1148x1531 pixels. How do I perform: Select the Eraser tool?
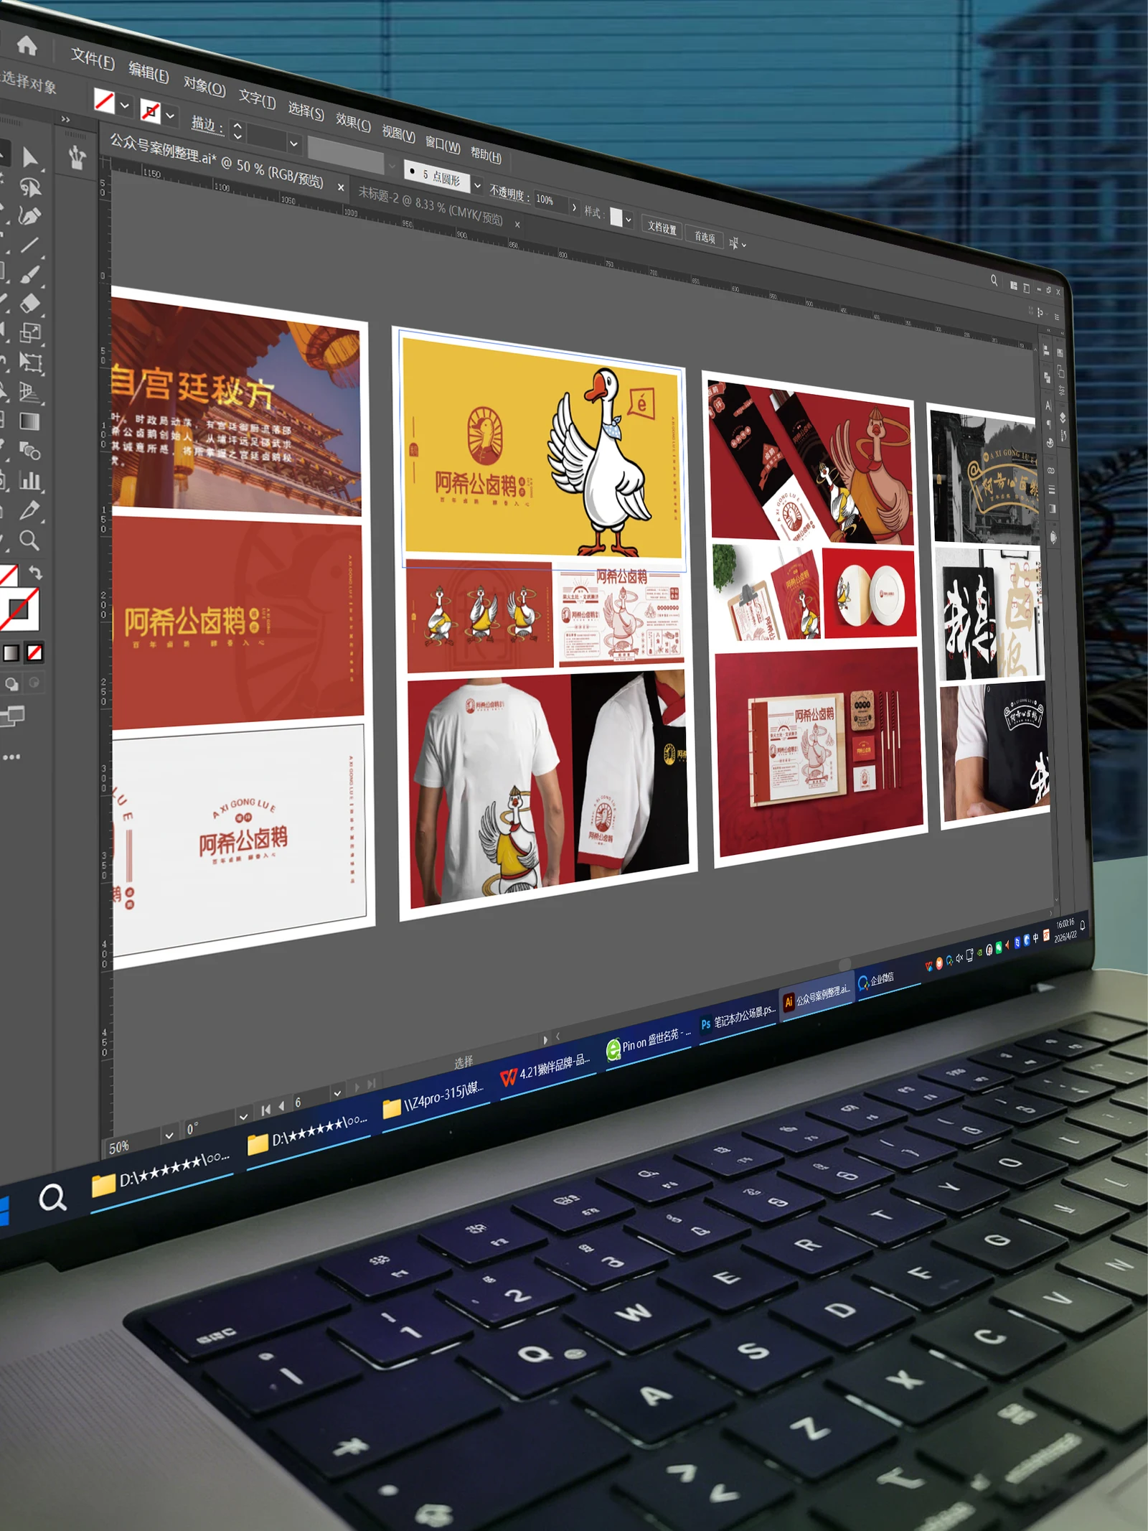29,304
